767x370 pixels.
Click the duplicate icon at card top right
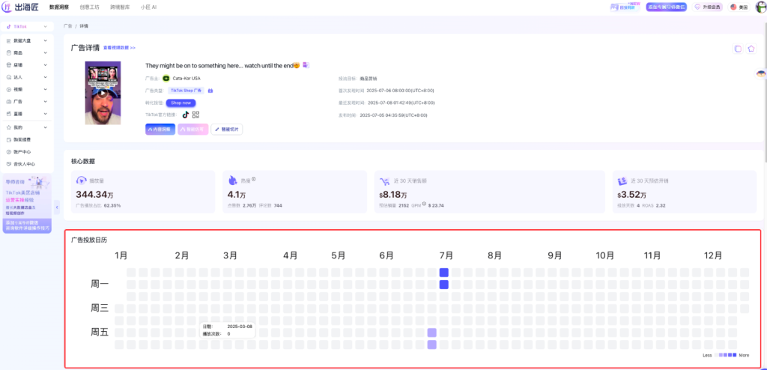[738, 49]
